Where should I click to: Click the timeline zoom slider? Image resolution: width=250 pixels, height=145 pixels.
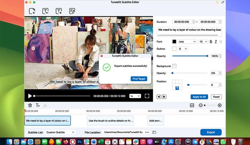210,105
